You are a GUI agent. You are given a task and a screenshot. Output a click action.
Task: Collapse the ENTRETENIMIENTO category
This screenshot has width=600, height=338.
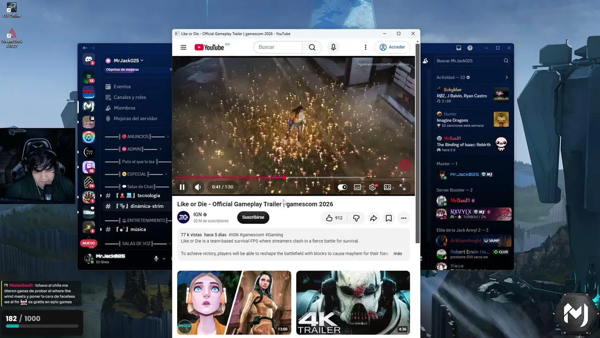point(138,221)
